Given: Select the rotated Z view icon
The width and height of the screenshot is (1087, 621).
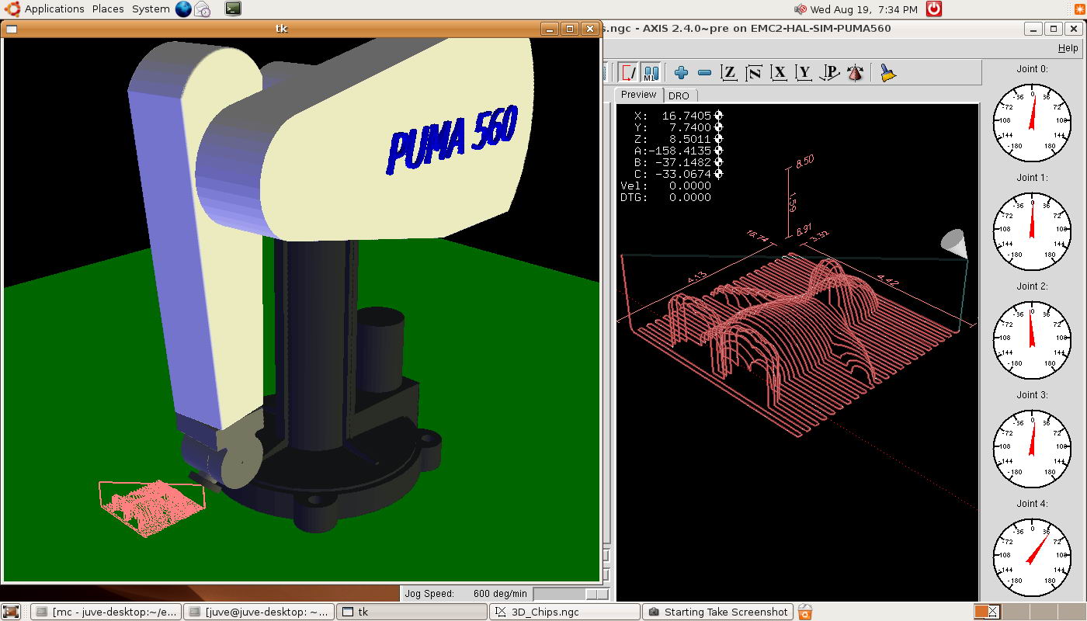Looking at the screenshot, I should pyautogui.click(x=753, y=73).
